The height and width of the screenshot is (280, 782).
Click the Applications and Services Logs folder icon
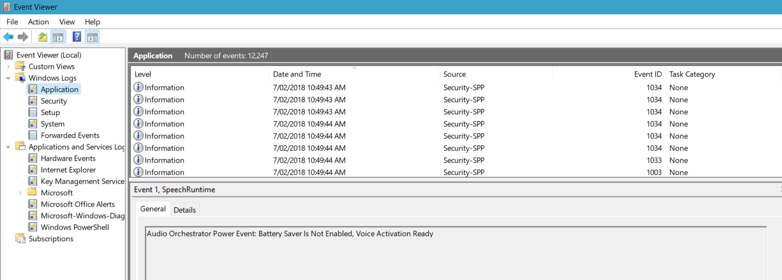(20, 147)
